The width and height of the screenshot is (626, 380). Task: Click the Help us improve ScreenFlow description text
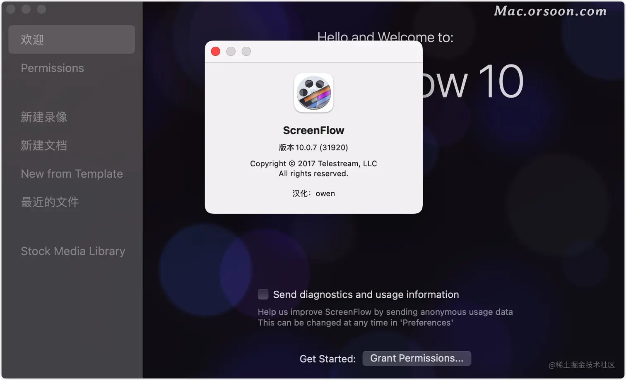[x=385, y=317]
